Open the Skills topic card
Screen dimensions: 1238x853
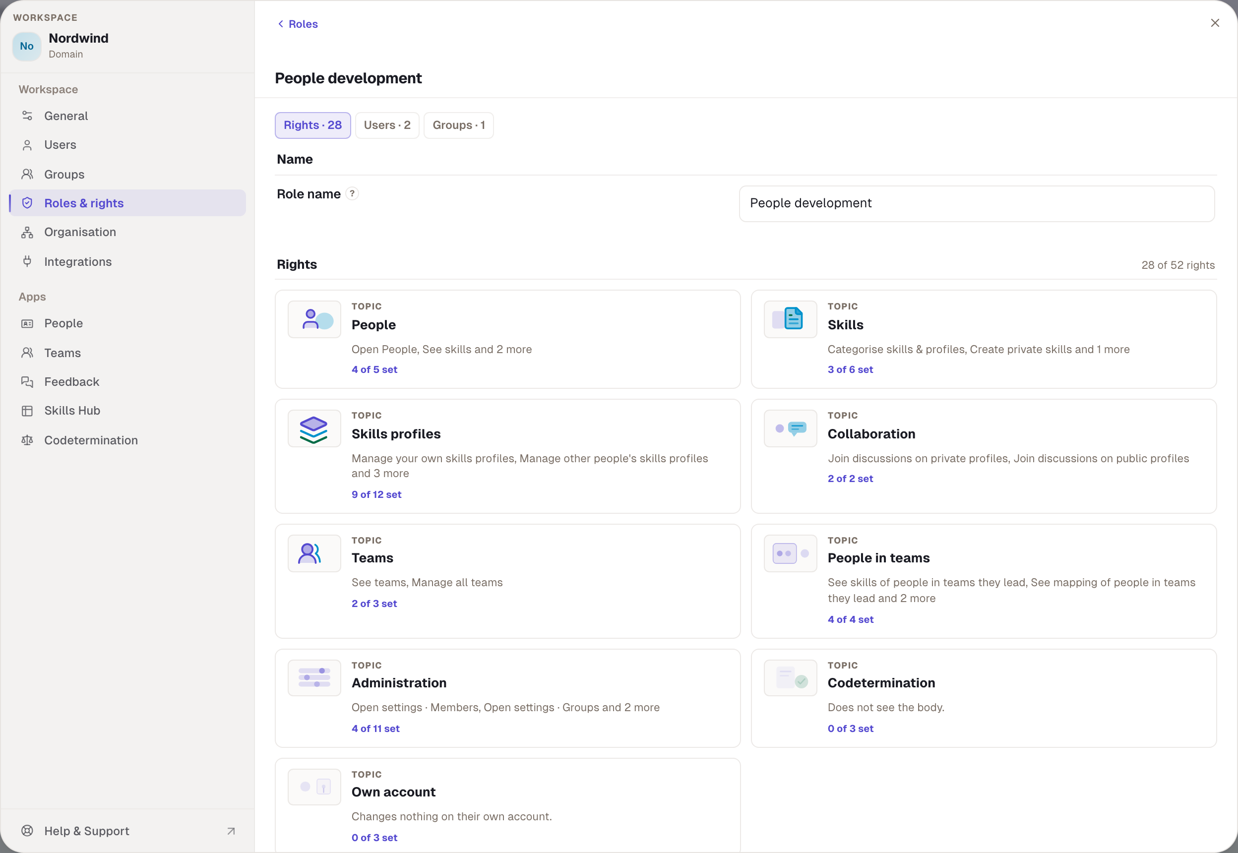click(x=984, y=339)
